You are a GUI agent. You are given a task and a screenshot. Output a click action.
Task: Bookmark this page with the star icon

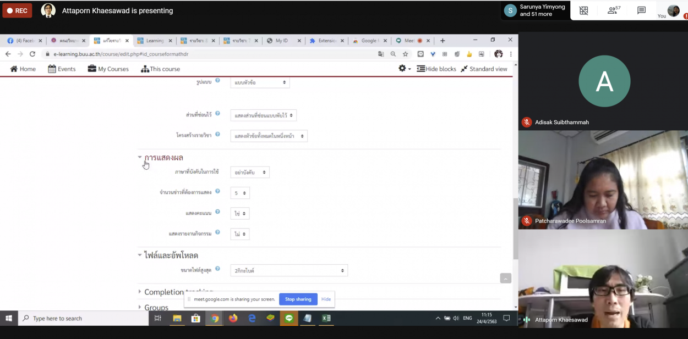(405, 54)
